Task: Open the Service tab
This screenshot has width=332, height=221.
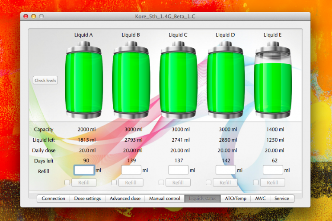Action: click(282, 199)
